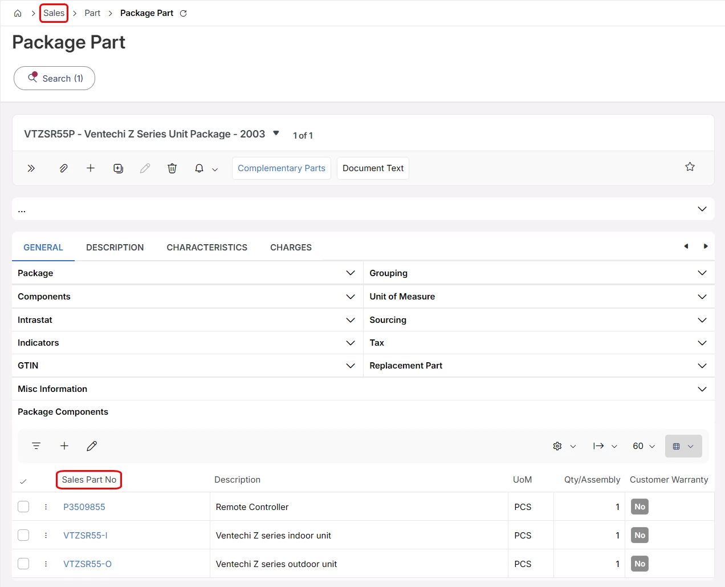Screen dimensions: 725x587
Task: Tick the checkbox for VTZSR55-I row
Action: 23,535
